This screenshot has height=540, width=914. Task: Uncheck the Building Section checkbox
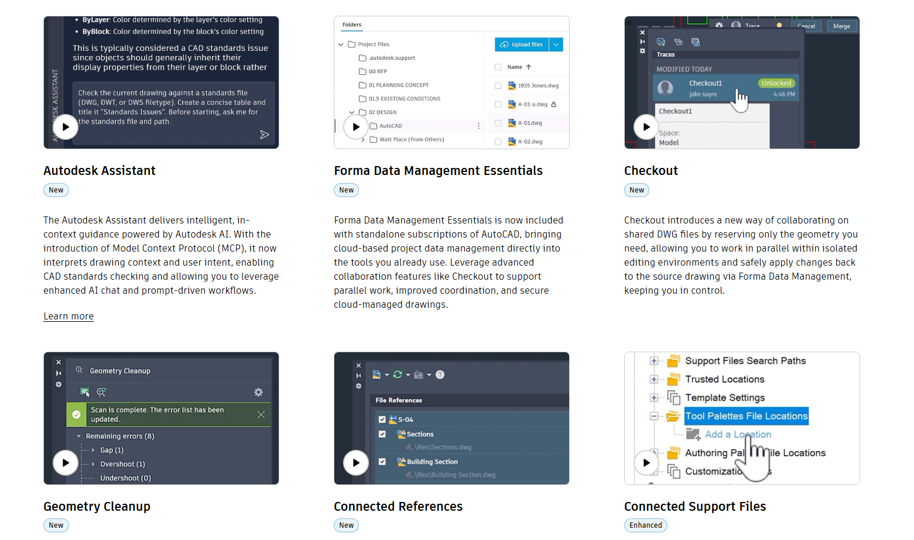tap(382, 462)
